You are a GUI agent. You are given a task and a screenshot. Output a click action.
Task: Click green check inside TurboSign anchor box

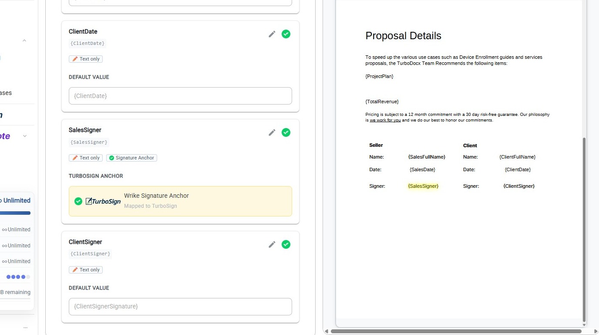(78, 201)
